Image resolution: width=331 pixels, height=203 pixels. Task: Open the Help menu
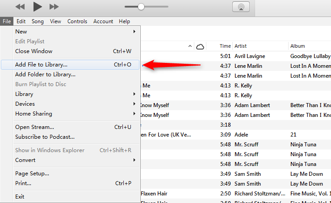tap(124, 21)
